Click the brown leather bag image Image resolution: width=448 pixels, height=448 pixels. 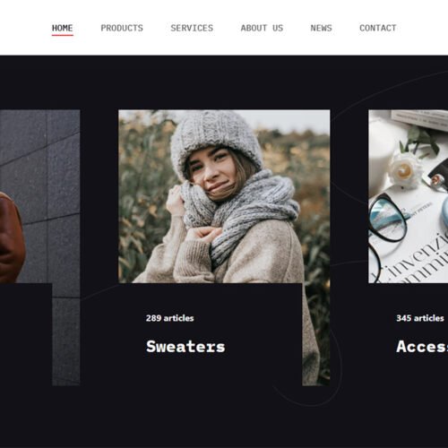click(x=12, y=237)
